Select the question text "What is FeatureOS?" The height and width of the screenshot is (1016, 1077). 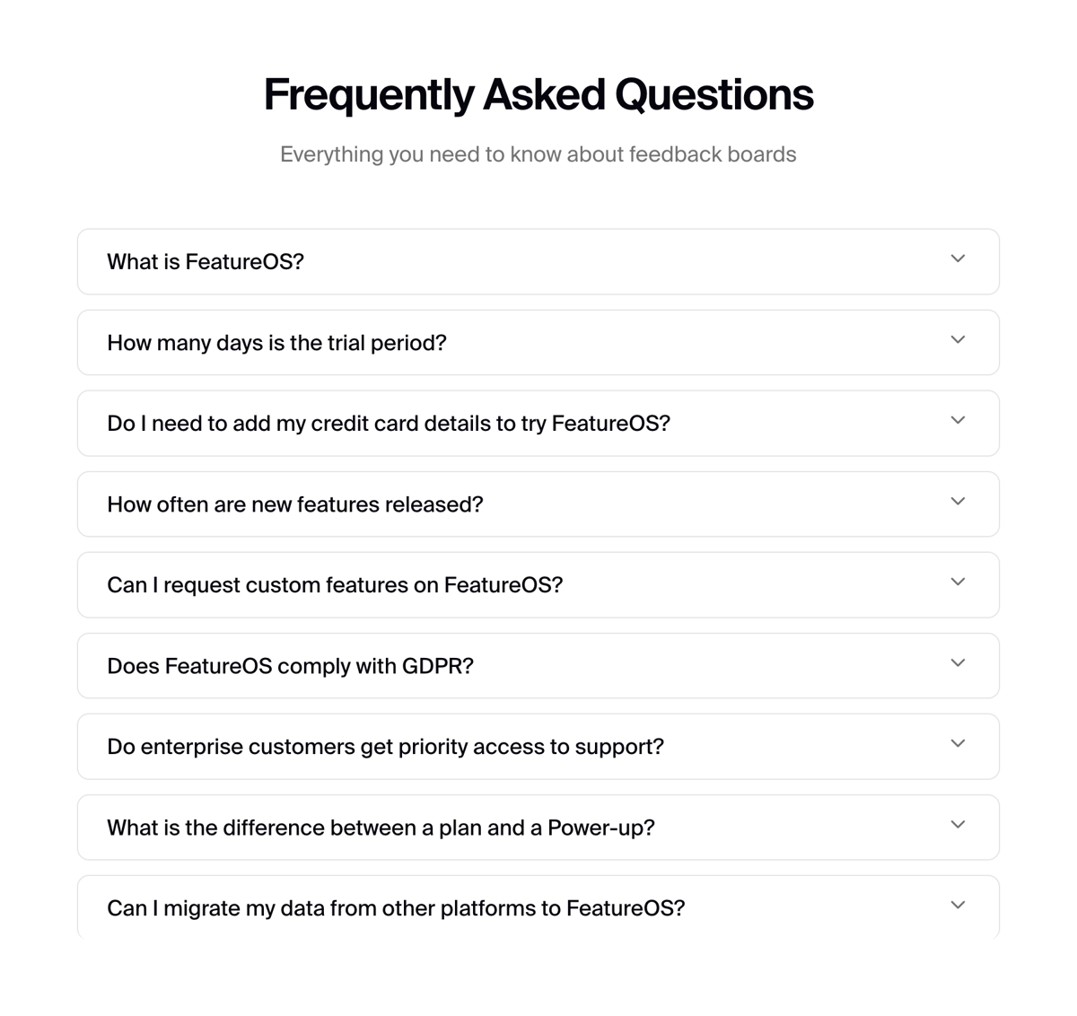[x=206, y=261]
